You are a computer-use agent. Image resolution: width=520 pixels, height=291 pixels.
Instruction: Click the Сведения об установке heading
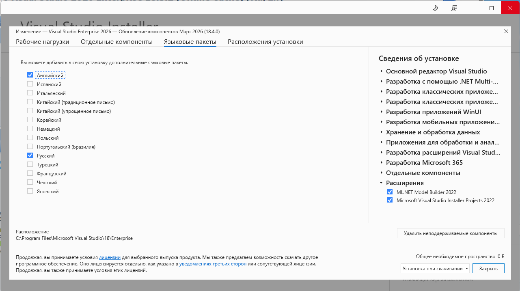(x=419, y=58)
